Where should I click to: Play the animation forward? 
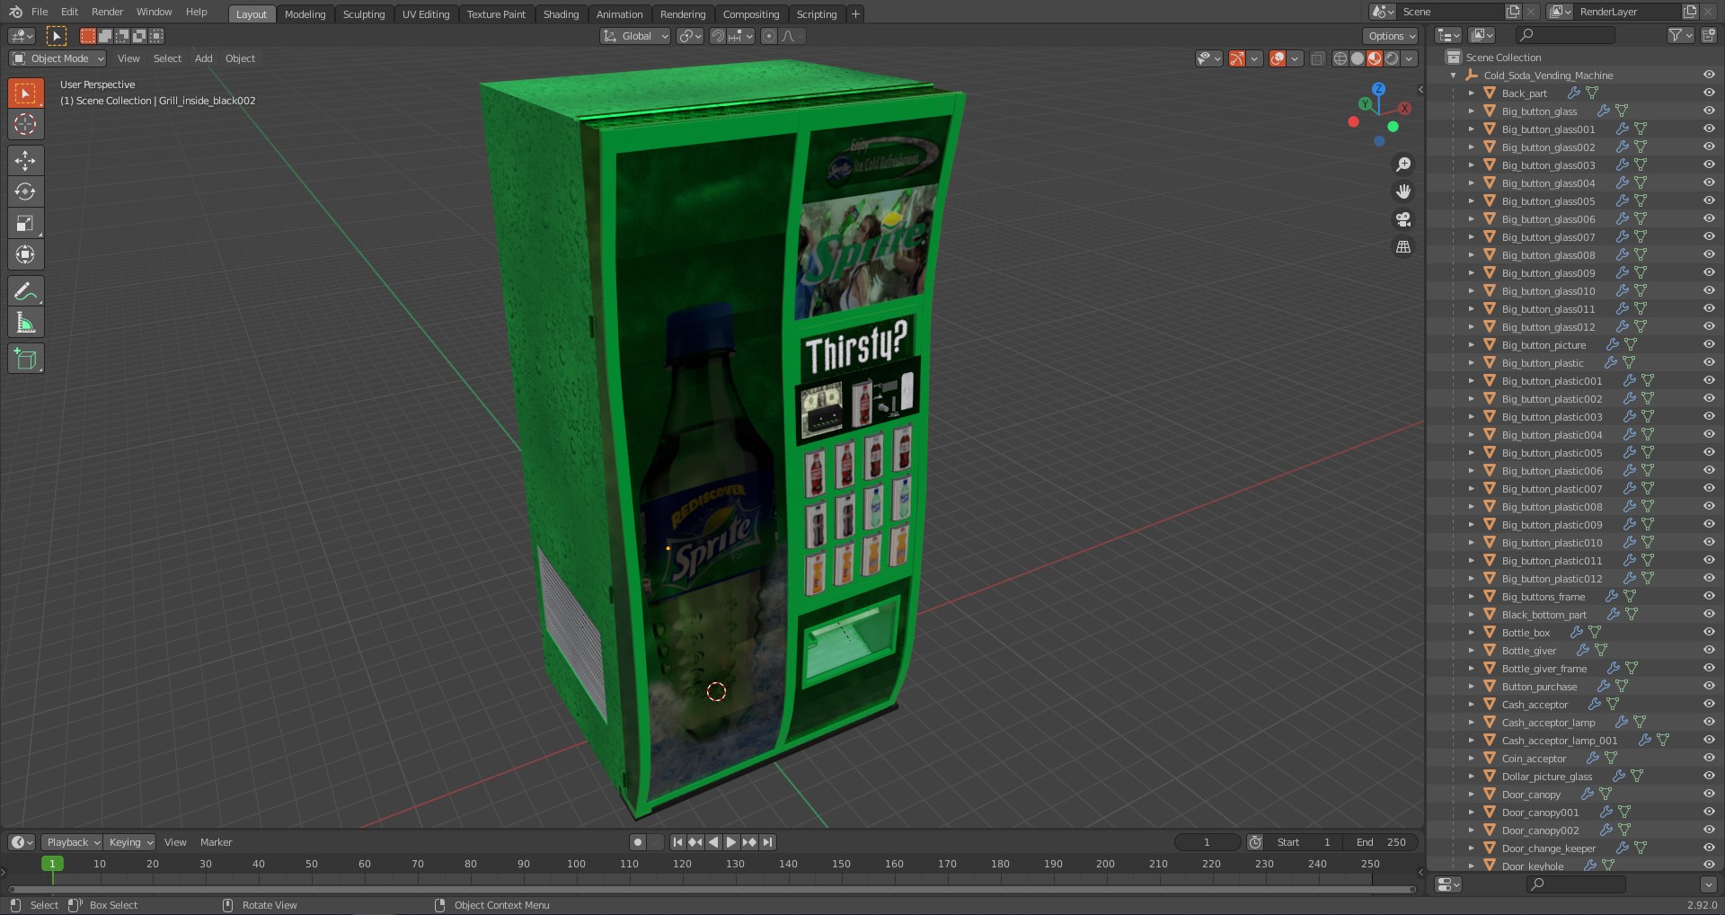(x=731, y=842)
